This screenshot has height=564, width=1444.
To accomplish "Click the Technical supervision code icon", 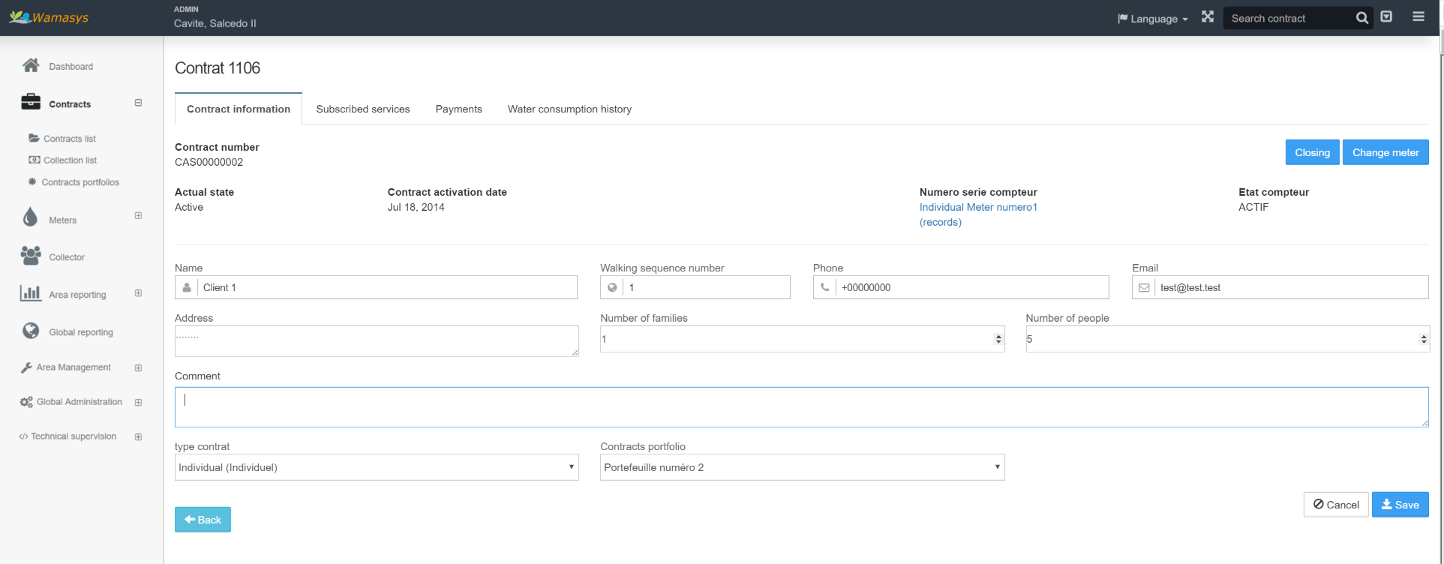I will coord(23,436).
